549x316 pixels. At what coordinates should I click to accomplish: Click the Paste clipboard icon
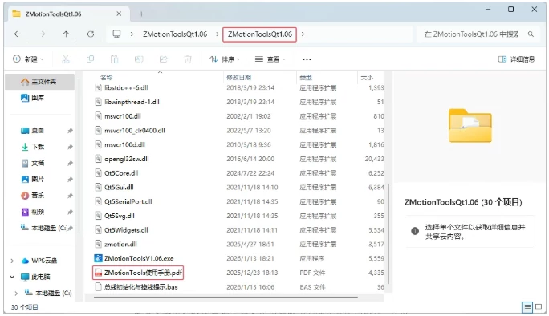point(115,59)
